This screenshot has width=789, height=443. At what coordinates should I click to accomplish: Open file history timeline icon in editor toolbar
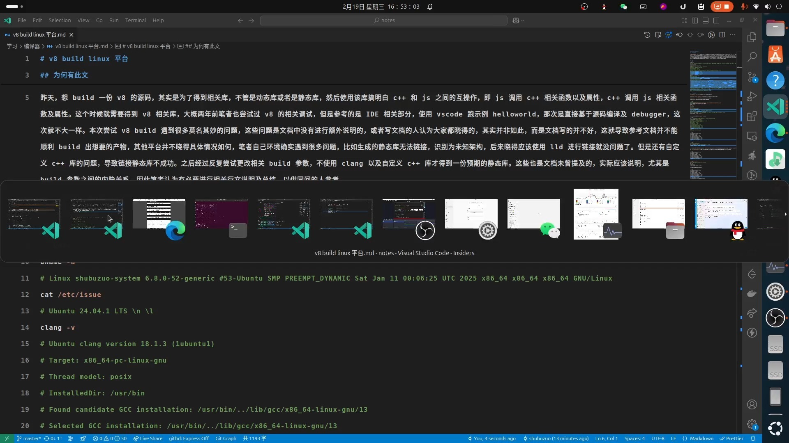click(x=647, y=35)
